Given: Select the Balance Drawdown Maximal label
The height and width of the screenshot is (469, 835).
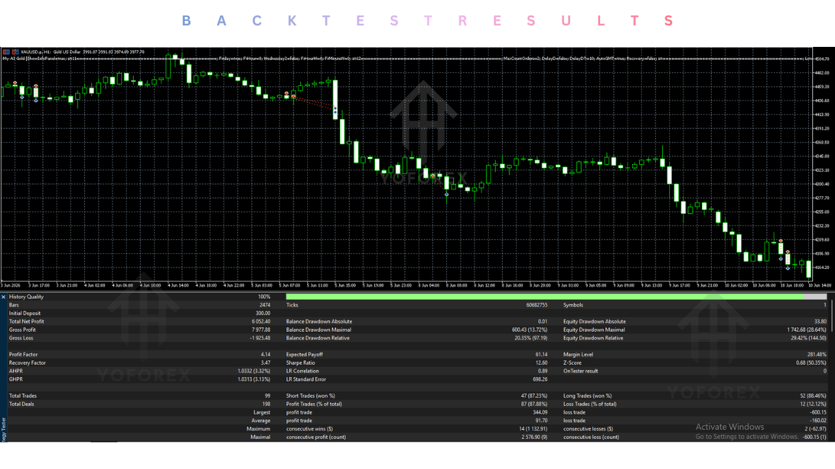Looking at the screenshot, I should point(319,330).
